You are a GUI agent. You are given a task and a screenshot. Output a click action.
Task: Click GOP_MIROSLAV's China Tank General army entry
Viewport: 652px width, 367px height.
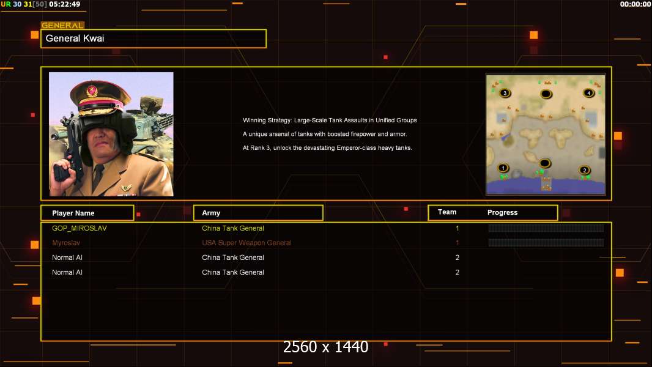click(233, 228)
